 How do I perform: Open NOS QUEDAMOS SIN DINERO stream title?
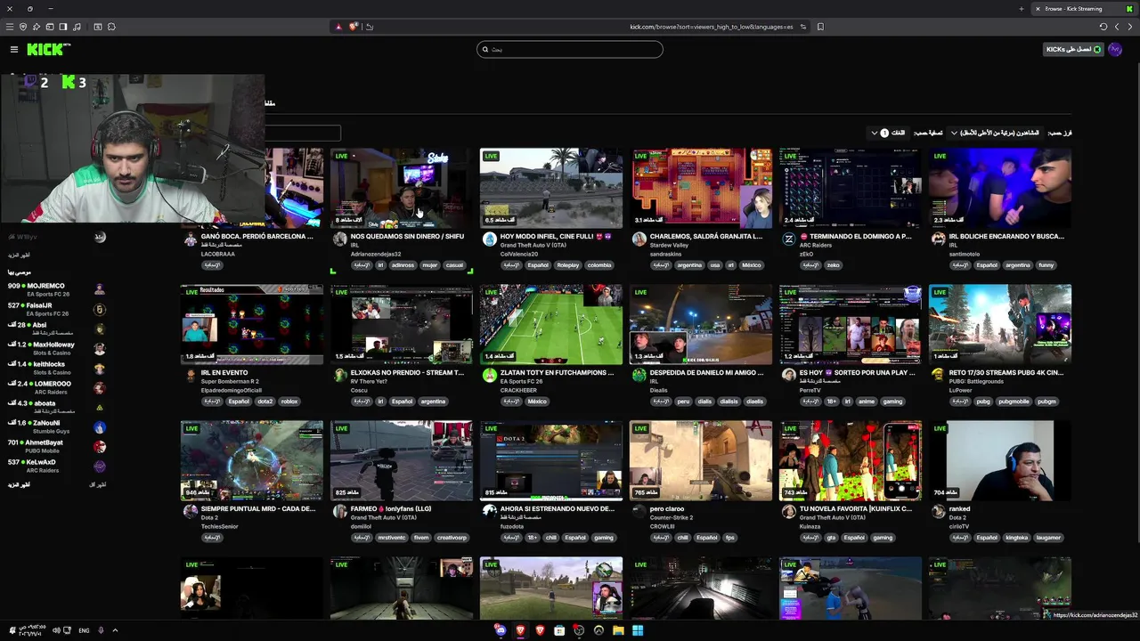pos(407,237)
